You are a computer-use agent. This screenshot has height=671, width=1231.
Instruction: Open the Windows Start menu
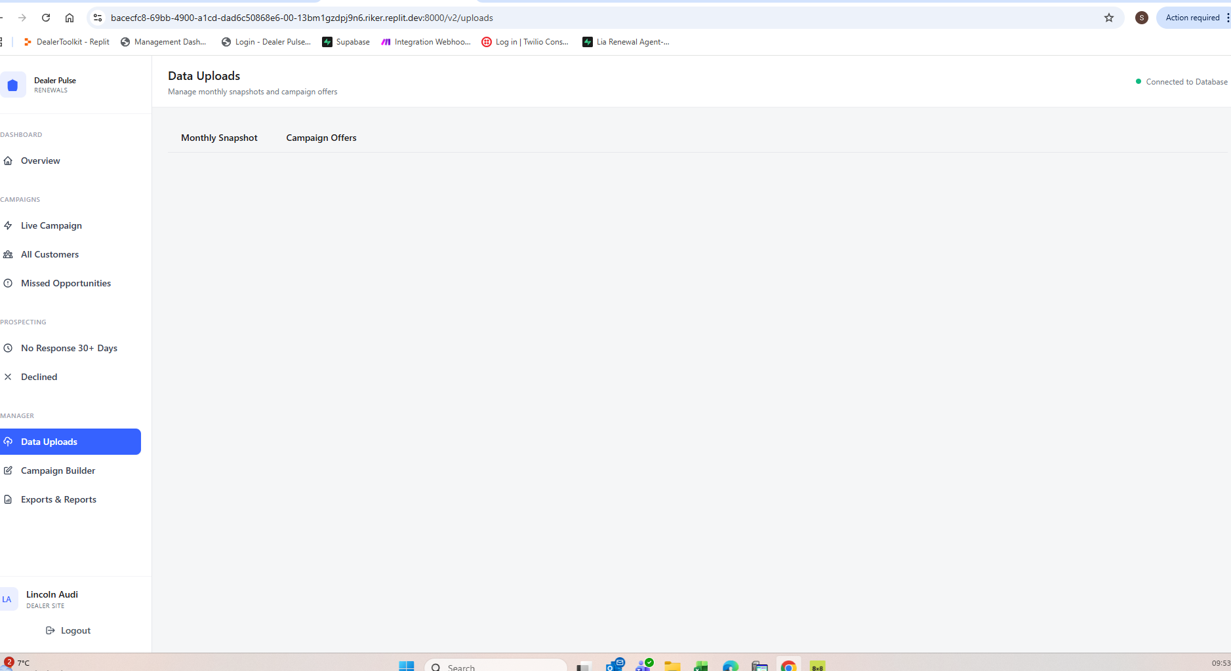tap(407, 666)
